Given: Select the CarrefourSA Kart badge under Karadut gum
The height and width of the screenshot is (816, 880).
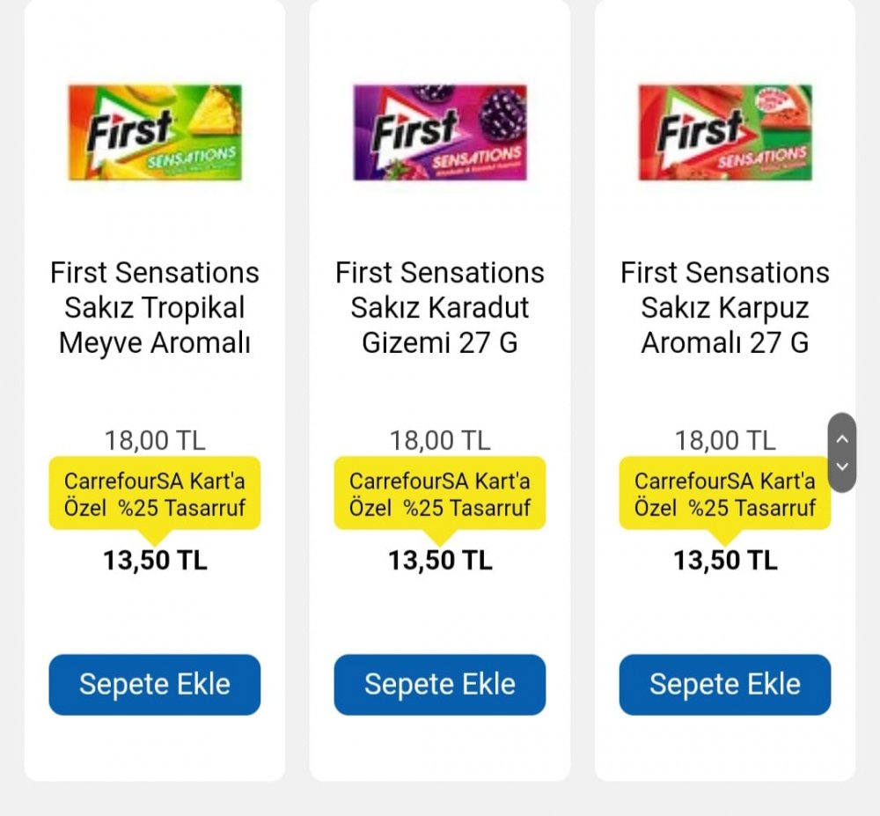Looking at the screenshot, I should 440,494.
